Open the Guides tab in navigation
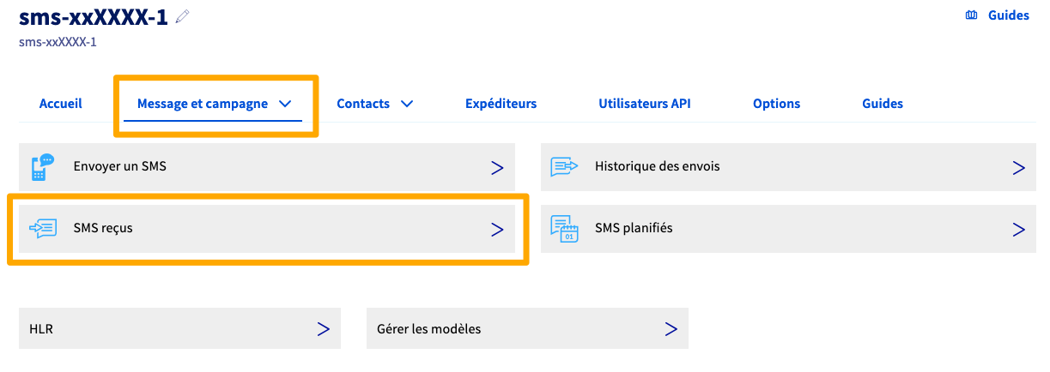Viewport: 1050px width, 372px height. click(882, 104)
